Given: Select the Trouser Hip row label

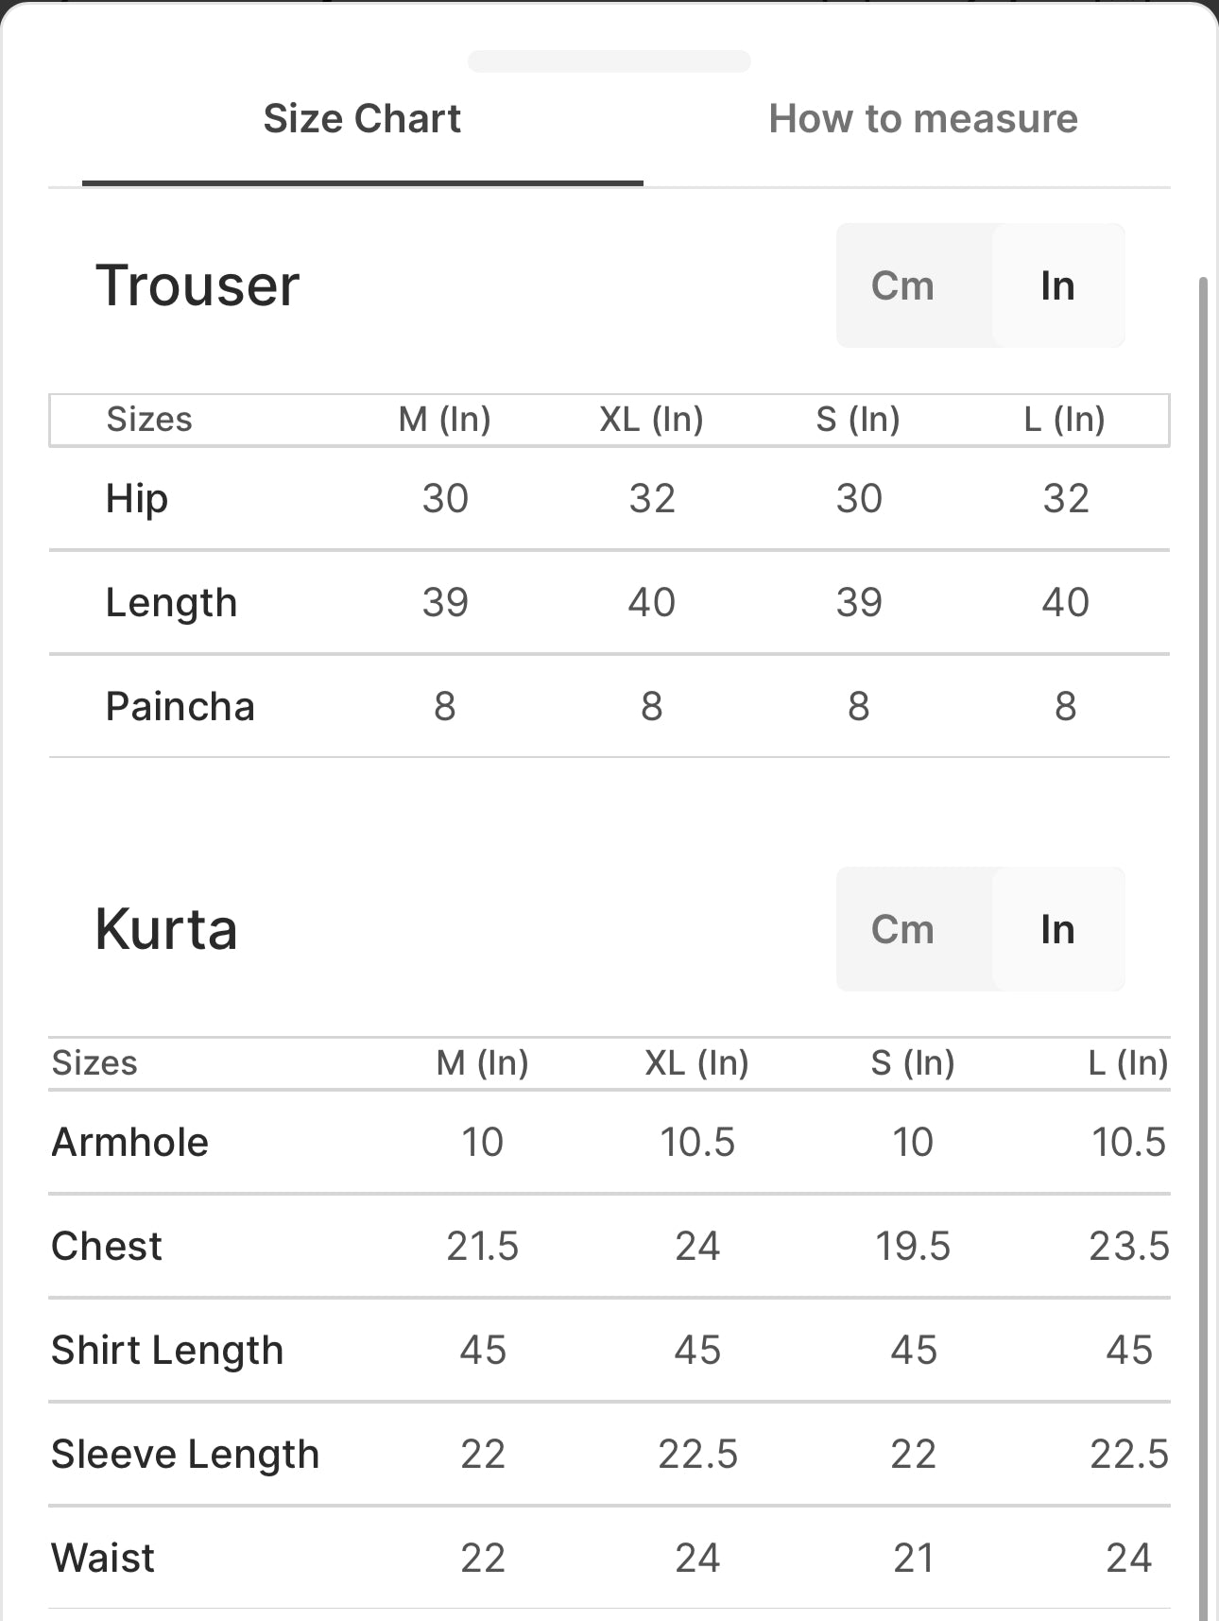Looking at the screenshot, I should click(x=137, y=499).
